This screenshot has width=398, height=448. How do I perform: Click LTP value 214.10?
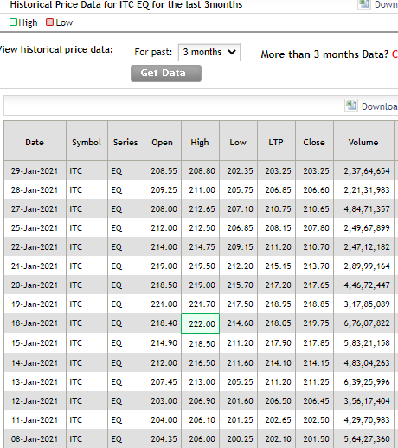(278, 362)
